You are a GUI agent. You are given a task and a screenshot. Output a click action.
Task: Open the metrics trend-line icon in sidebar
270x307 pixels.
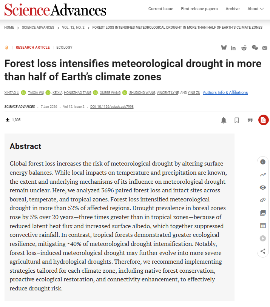pos(263,175)
